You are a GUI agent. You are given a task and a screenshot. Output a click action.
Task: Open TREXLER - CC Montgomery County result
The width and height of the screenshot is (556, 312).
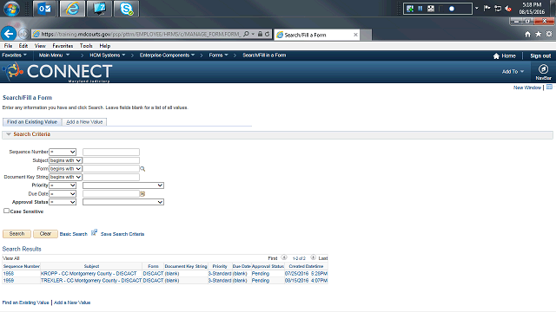(x=91, y=281)
